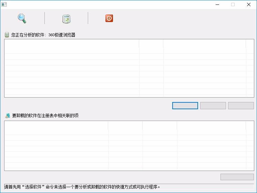Click the registry icon beside 要卸载的软件在注册表中相关联的项
Viewport: 257px width, 193px height.
(x=8, y=115)
